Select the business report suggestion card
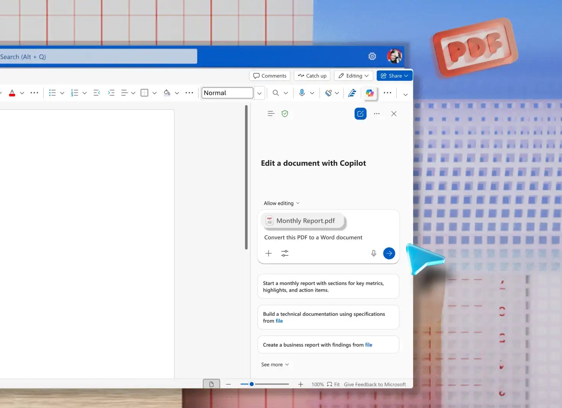This screenshot has height=408, width=562. point(328,345)
